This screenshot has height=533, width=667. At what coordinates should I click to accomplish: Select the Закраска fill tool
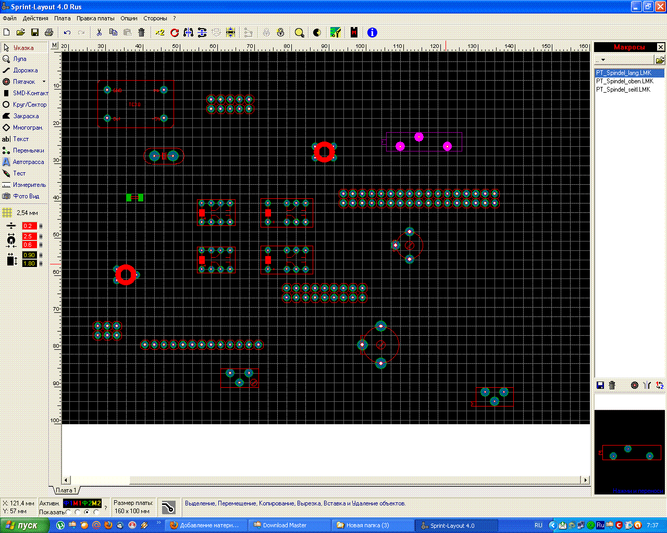click(24, 116)
